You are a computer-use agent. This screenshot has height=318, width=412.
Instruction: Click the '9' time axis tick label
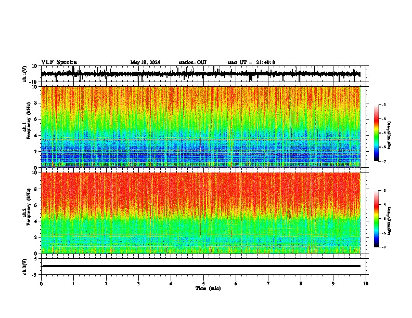pos(333,284)
